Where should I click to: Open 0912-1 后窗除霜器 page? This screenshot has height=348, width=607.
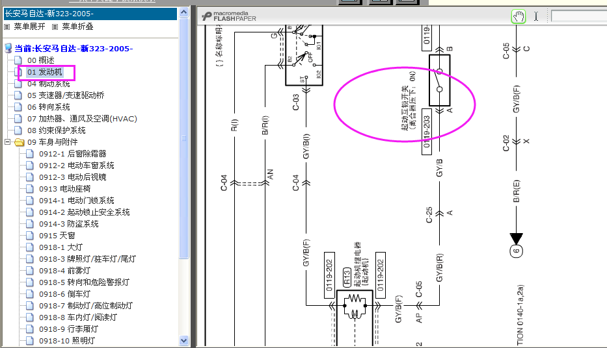coord(72,154)
